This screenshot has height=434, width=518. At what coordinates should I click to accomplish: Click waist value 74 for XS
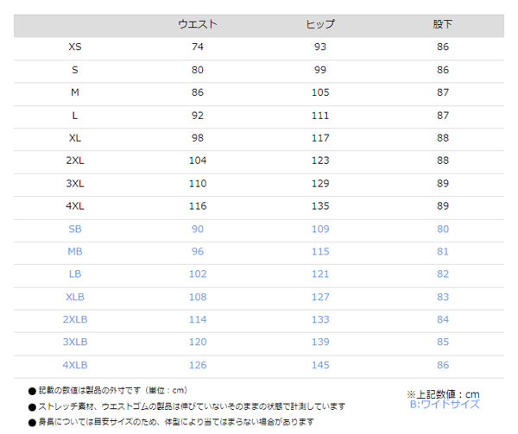point(198,47)
